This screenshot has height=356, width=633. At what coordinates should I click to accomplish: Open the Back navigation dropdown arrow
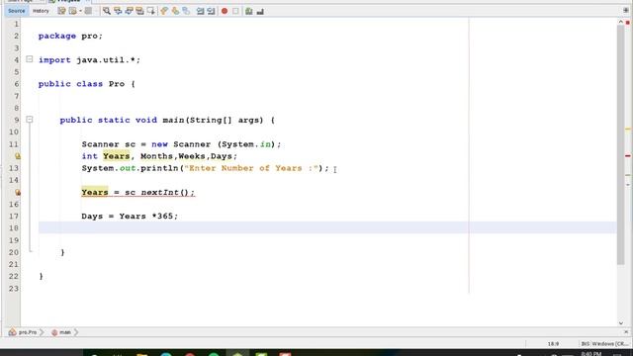point(80,11)
